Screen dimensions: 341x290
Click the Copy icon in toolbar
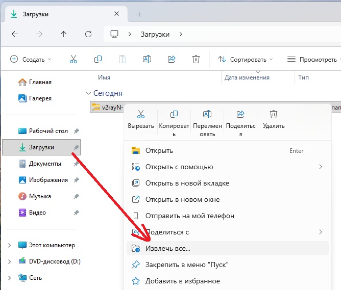click(x=98, y=60)
